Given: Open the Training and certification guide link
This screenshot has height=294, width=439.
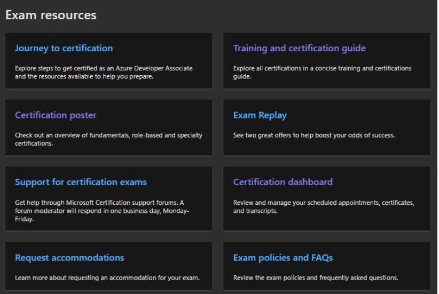Looking at the screenshot, I should point(299,48).
